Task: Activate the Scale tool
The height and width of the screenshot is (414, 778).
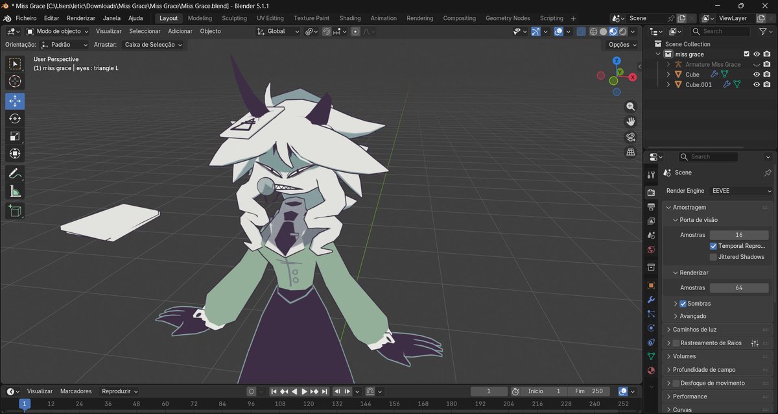Action: pyautogui.click(x=15, y=136)
